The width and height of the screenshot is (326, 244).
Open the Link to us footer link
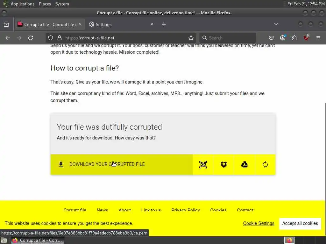151,210
